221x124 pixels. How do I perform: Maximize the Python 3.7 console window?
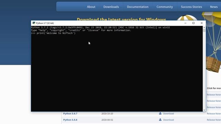[x=193, y=23]
